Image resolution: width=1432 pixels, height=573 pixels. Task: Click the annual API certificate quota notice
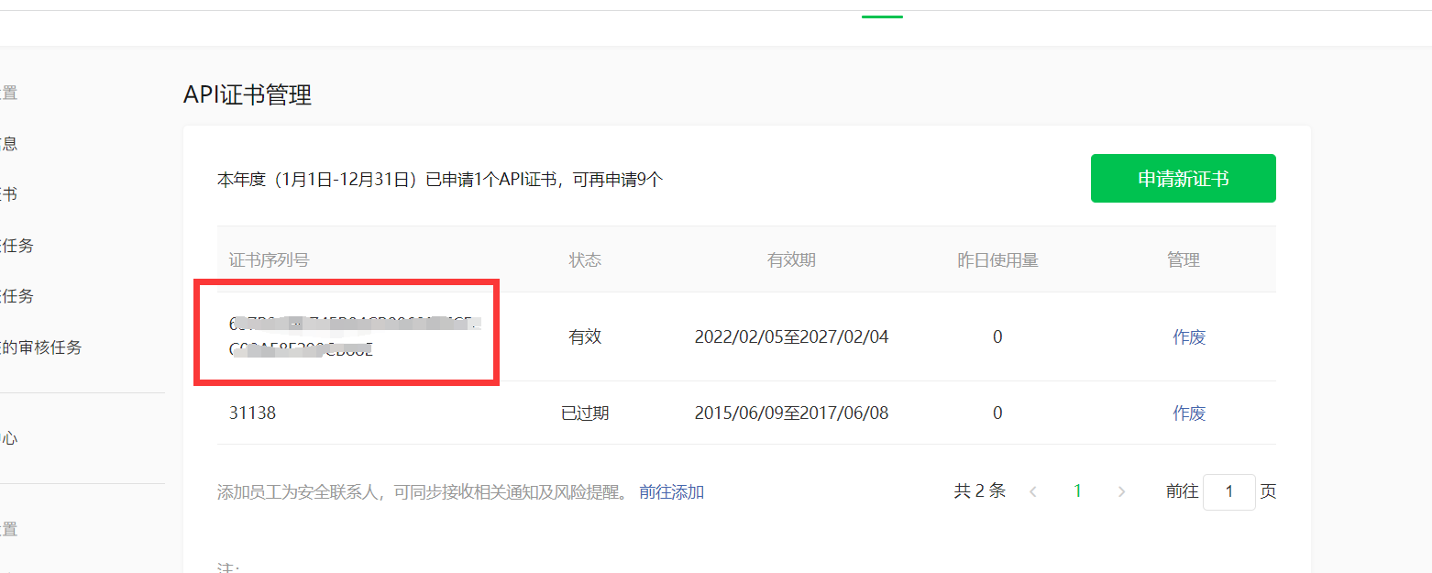coord(440,179)
